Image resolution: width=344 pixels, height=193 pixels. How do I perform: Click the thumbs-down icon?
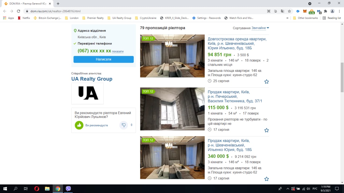[x=124, y=125]
